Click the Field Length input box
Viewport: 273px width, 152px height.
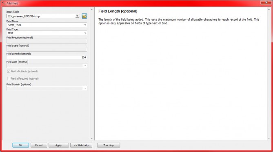click(47, 57)
